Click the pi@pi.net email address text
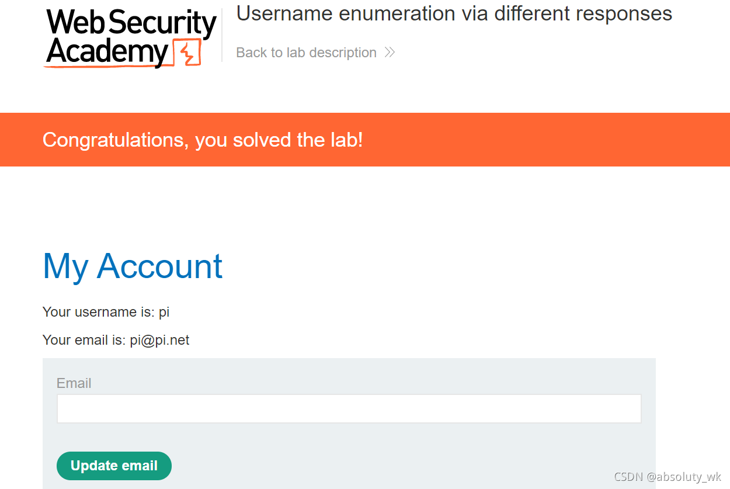The height and width of the screenshot is (489, 730). 159,340
